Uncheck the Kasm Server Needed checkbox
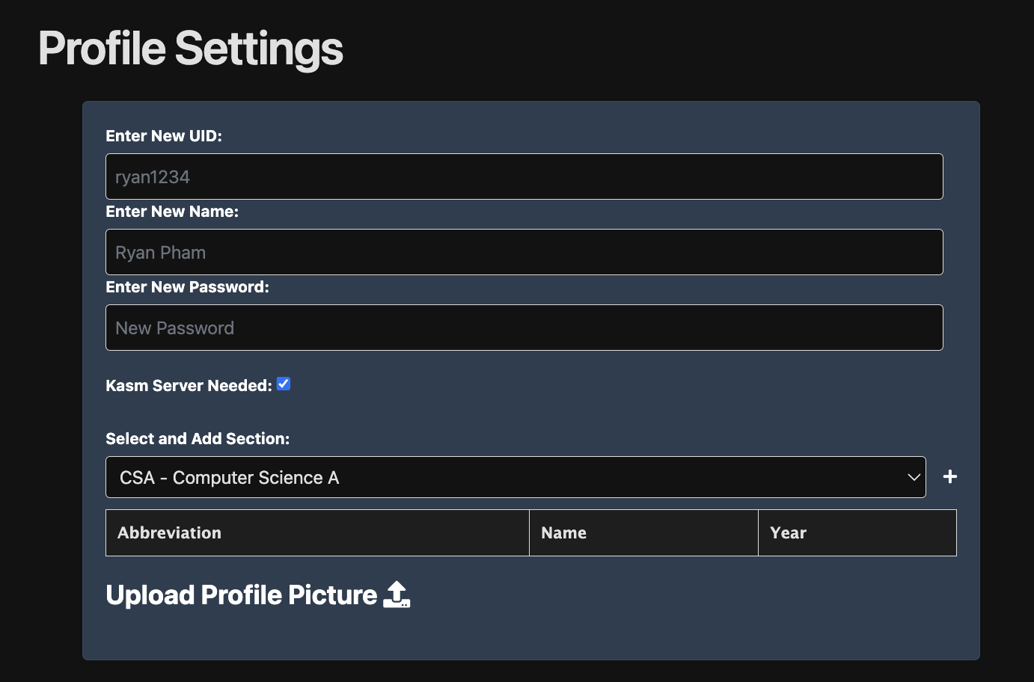 284,384
